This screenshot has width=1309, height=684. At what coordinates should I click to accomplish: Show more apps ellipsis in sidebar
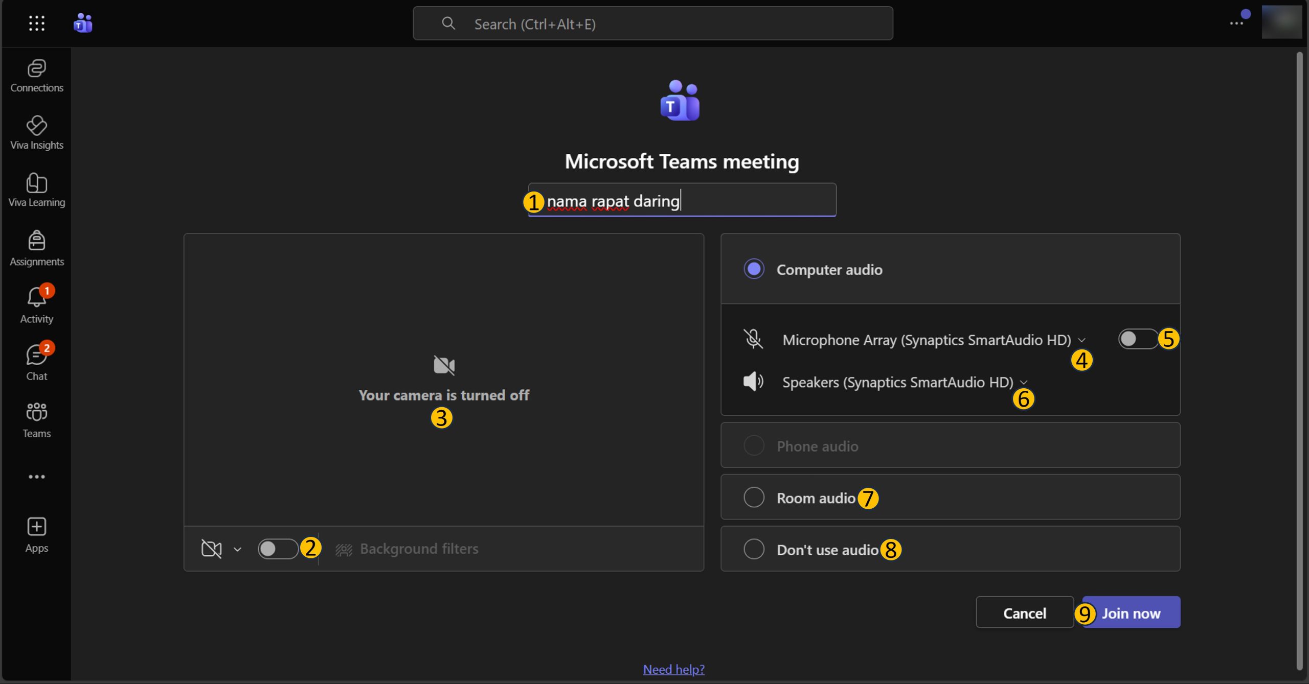(x=36, y=477)
